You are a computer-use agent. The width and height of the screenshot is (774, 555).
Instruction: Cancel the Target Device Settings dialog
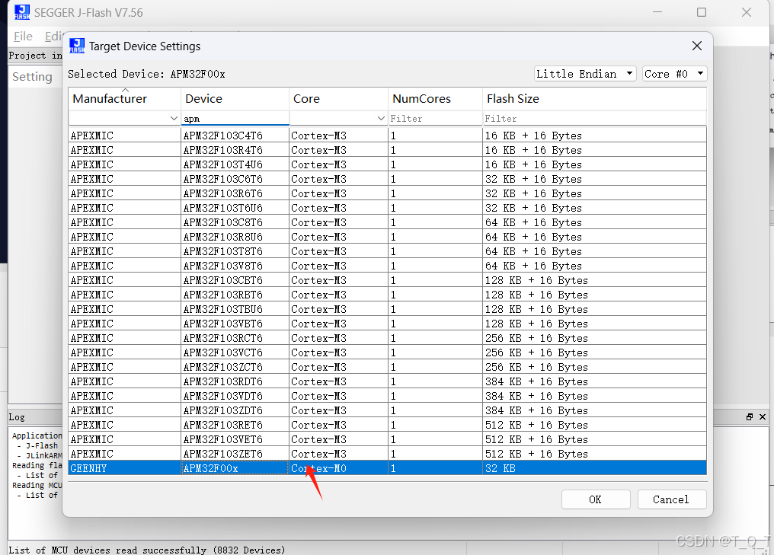tap(671, 499)
